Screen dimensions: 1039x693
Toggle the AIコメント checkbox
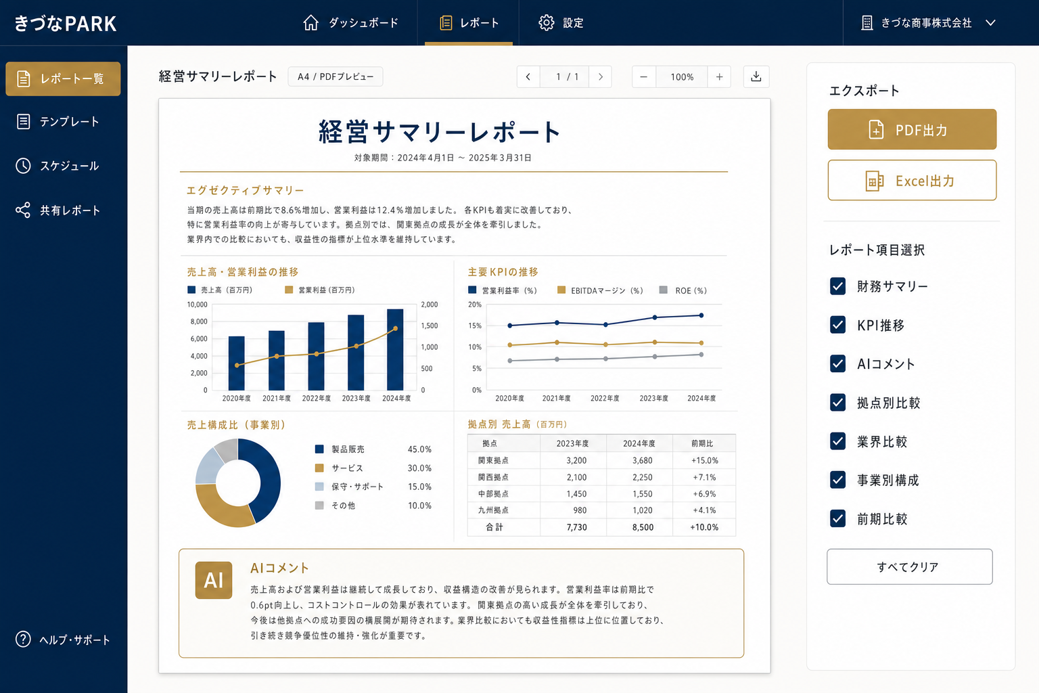pos(837,364)
